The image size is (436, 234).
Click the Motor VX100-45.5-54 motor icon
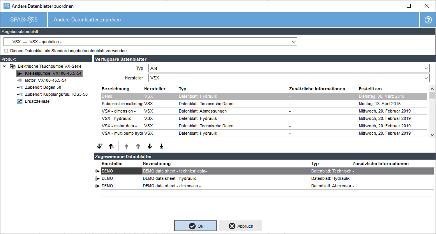(20, 80)
